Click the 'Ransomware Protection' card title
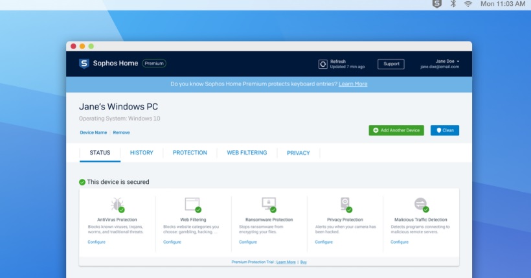Image resolution: width=531 pixels, height=278 pixels. (269, 220)
